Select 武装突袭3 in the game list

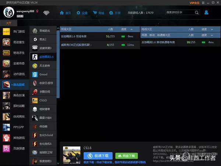pyautogui.click(x=43, y=48)
